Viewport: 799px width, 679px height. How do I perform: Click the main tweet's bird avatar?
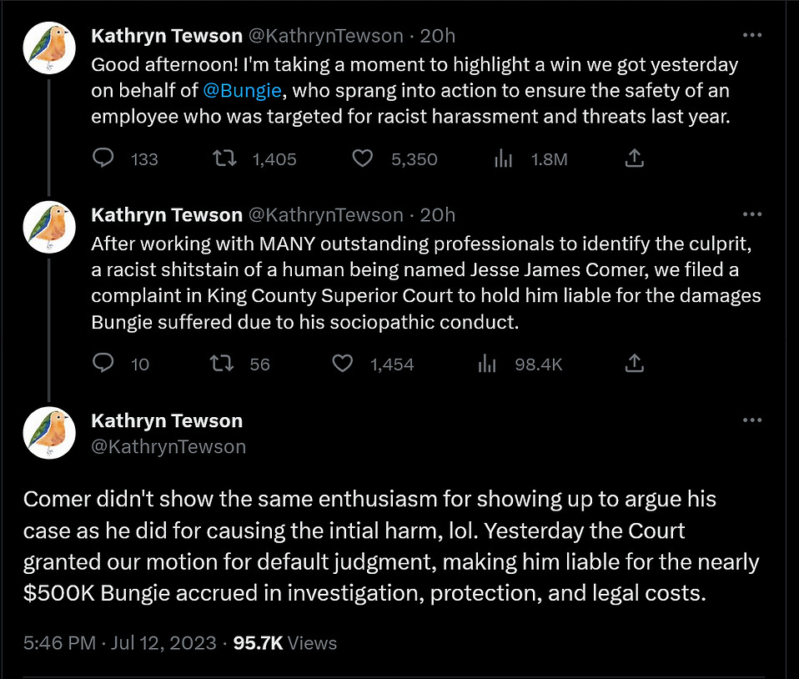50,433
